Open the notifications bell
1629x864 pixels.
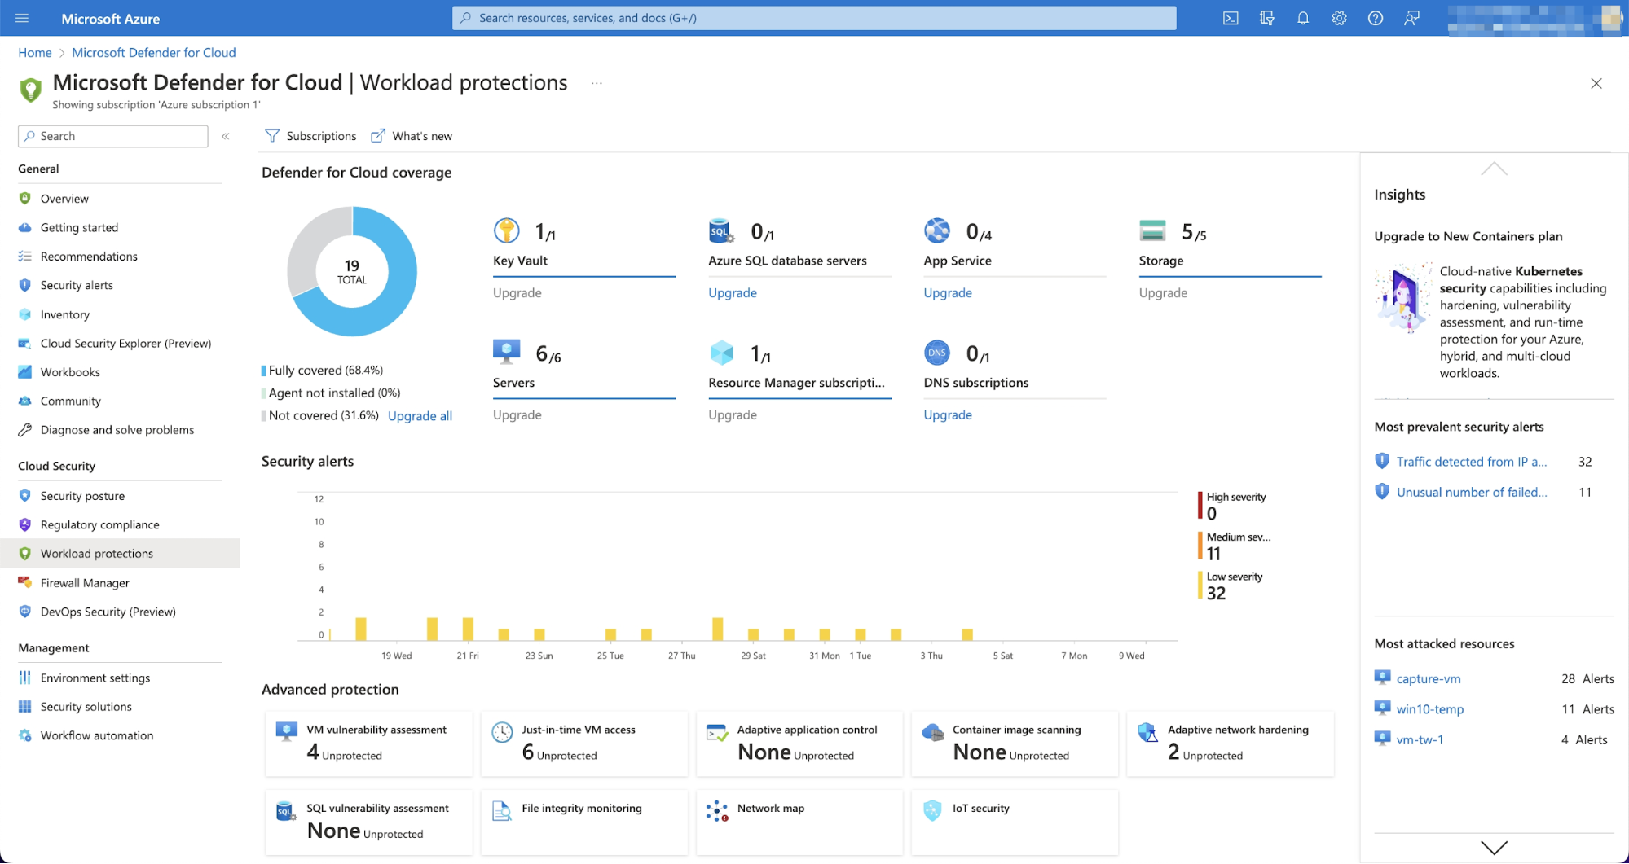pos(1303,18)
